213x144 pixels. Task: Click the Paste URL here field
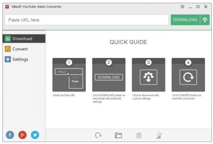87,20
